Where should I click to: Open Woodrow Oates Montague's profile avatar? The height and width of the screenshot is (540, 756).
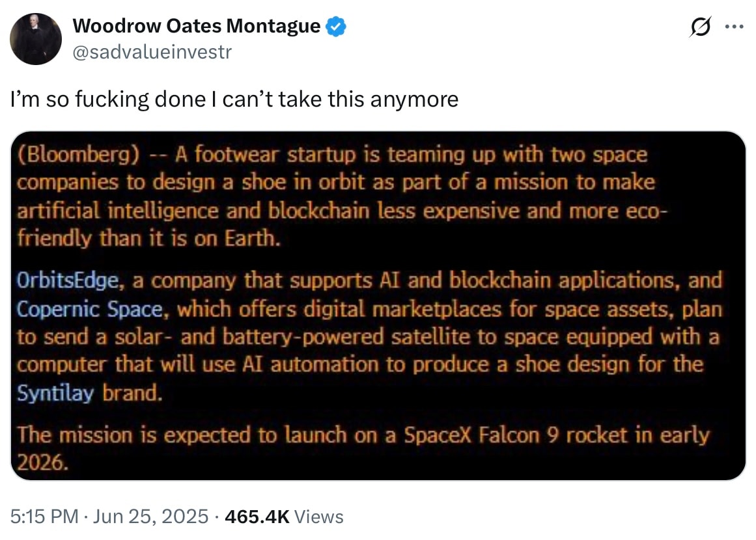click(36, 39)
